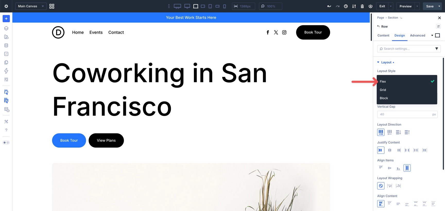The height and width of the screenshot is (211, 445).
Task: Set Align Items to center
Action: 390,168
